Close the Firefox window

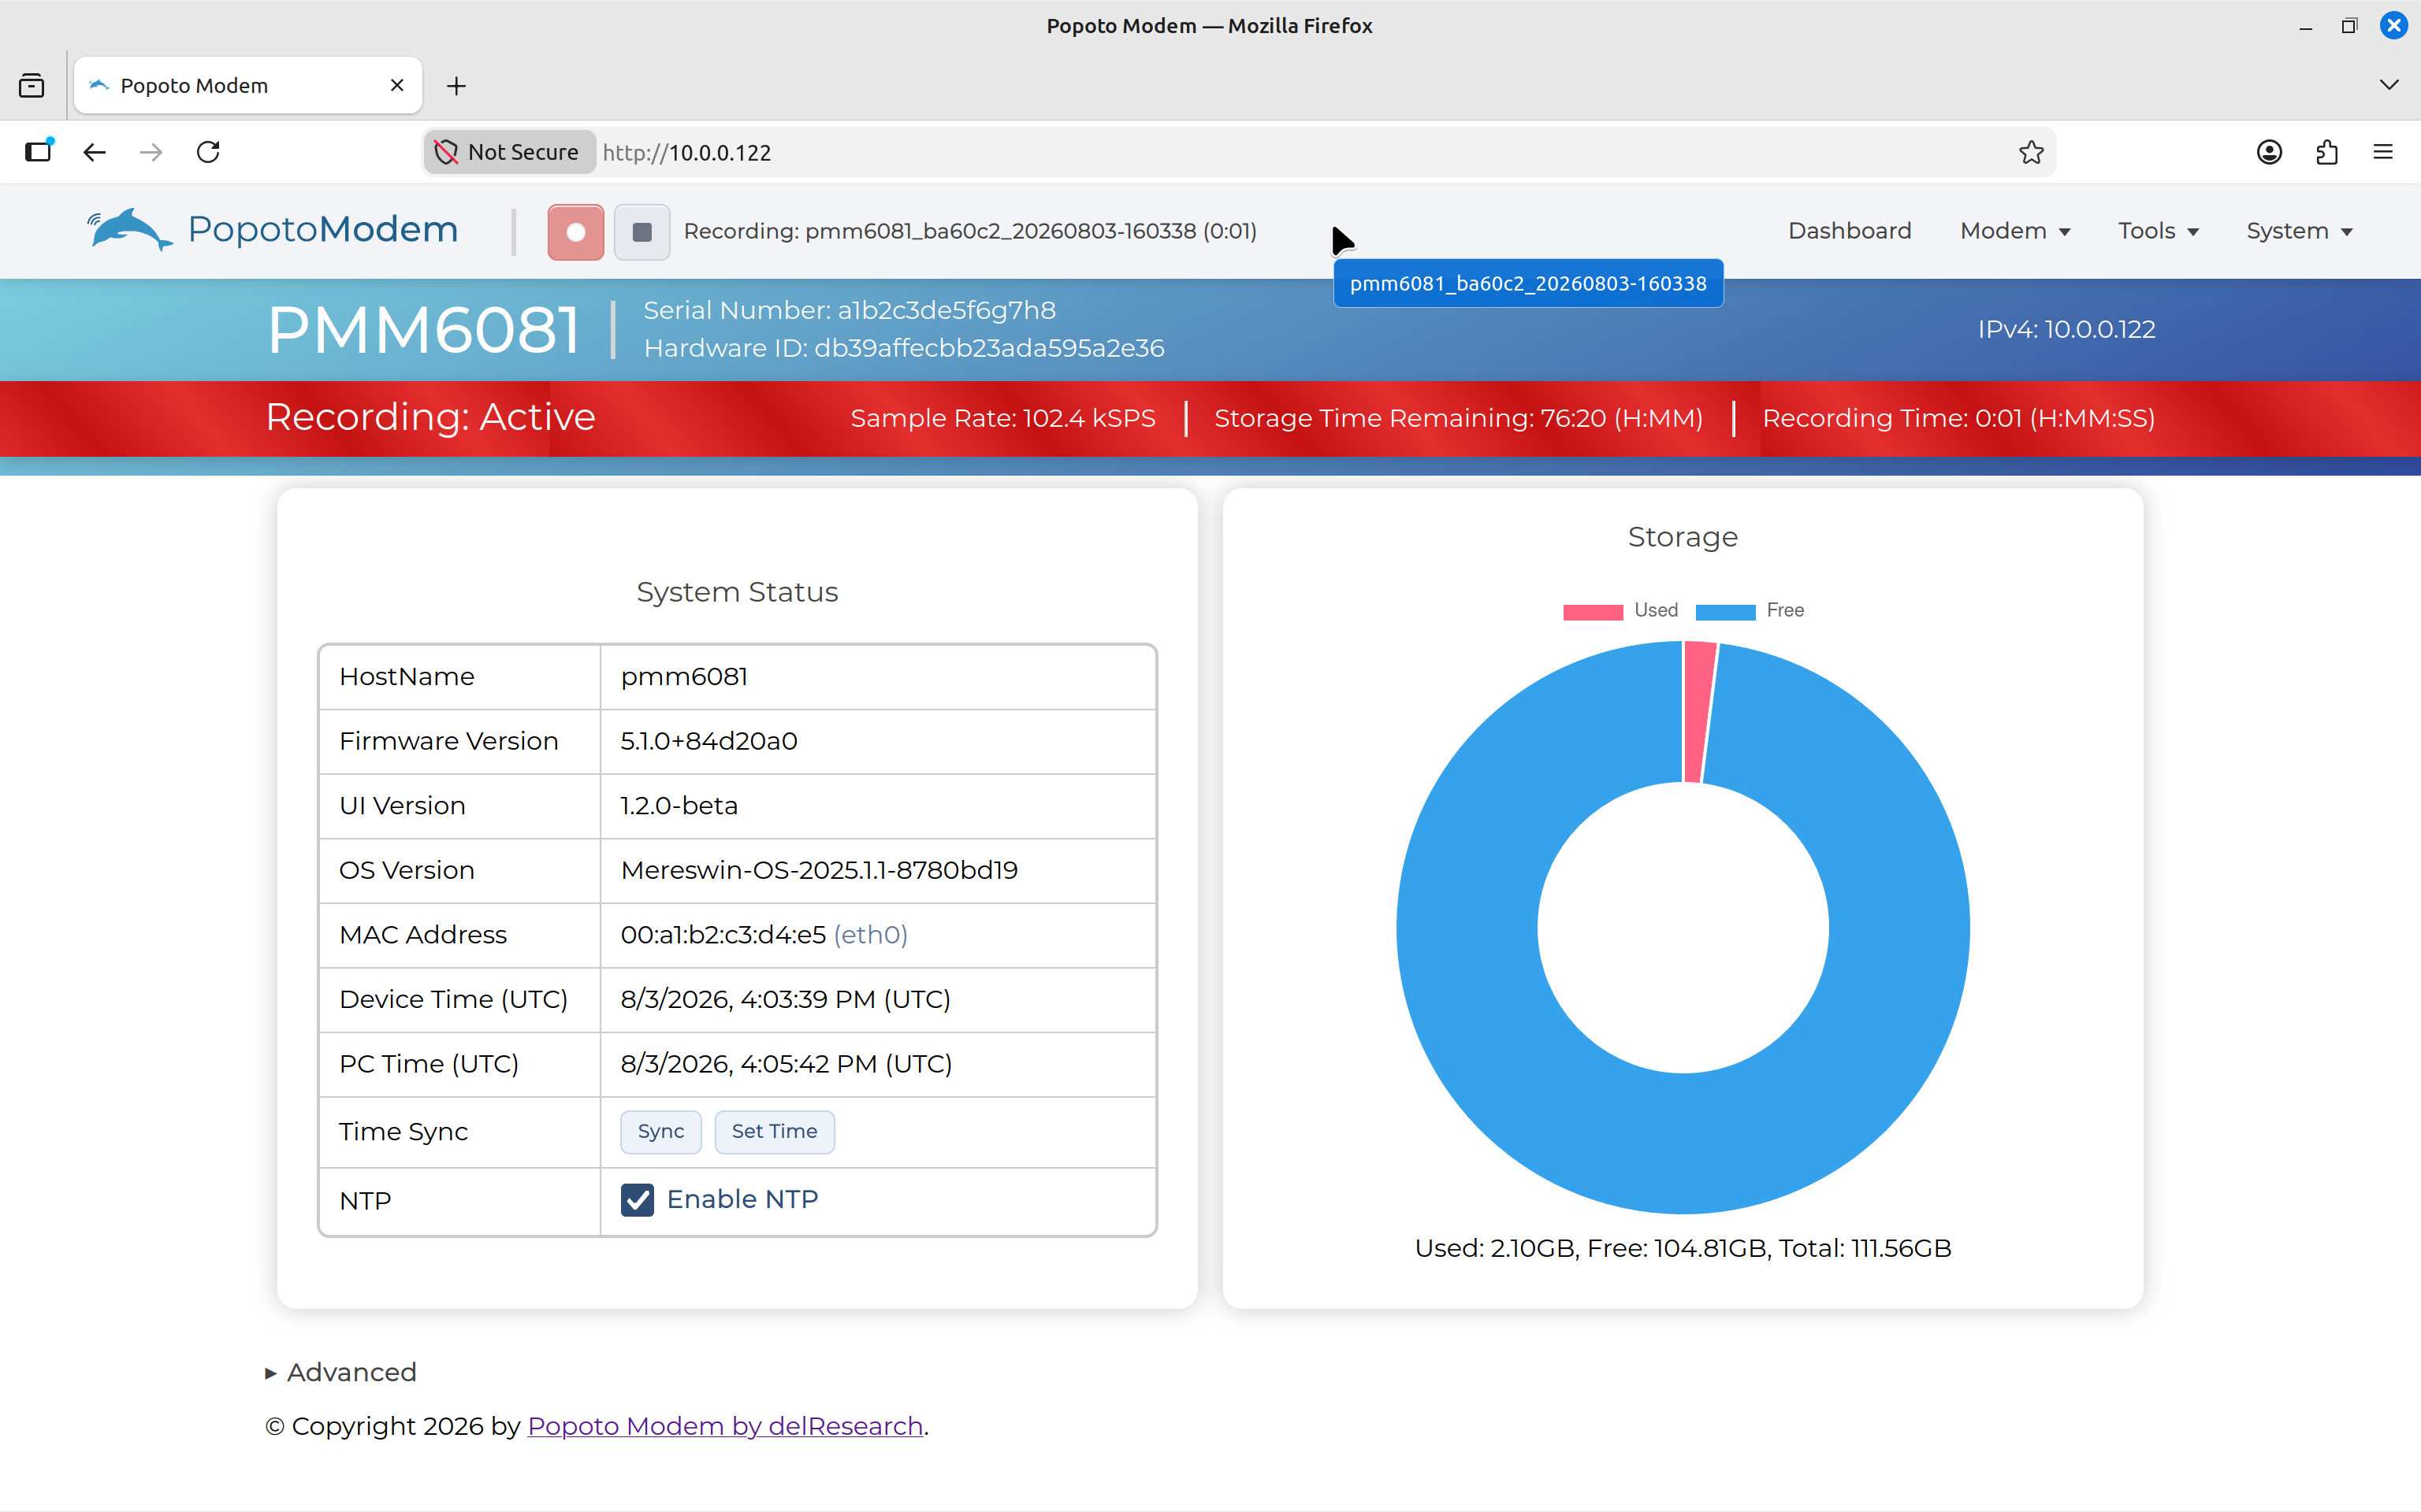tap(2394, 26)
